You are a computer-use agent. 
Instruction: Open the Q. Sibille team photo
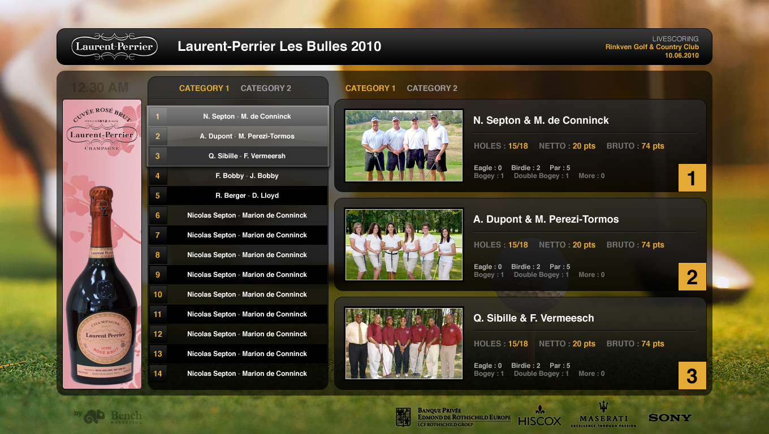point(404,343)
